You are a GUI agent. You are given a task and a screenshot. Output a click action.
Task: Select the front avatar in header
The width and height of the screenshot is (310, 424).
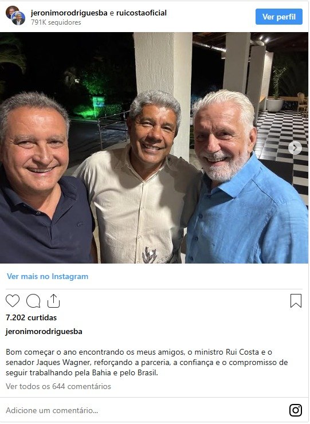click(x=18, y=18)
